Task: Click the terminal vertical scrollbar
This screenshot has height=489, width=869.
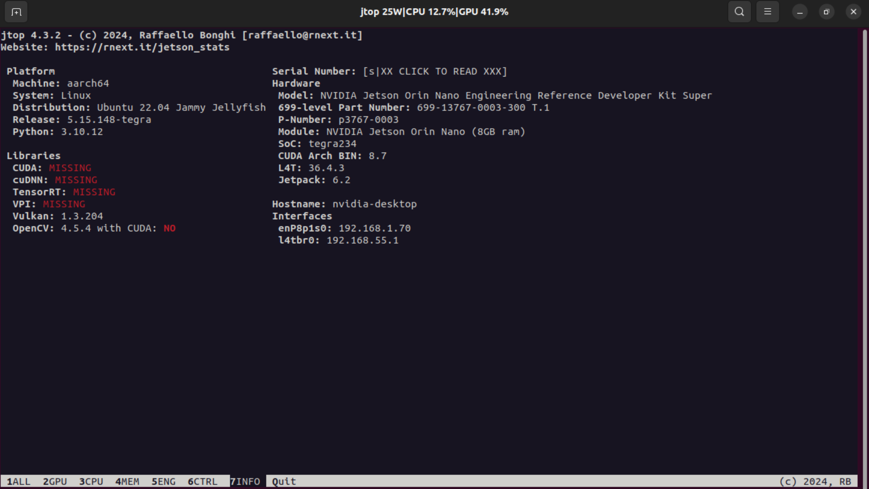Action: coord(864,254)
